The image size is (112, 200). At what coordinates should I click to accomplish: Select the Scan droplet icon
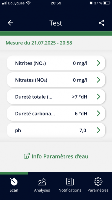coord(14,182)
